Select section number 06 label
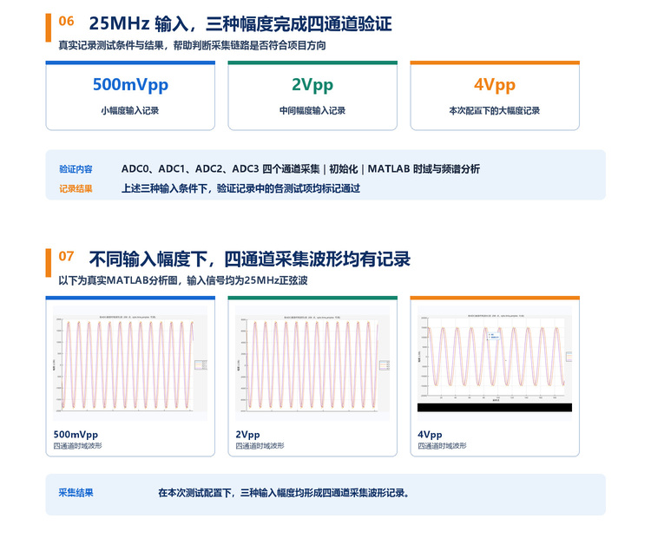Viewport: 651px width, 538px height. (67, 21)
